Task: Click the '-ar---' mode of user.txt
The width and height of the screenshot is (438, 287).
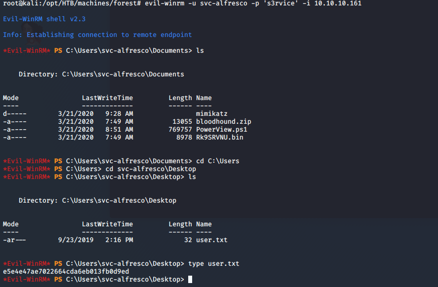Action: coord(15,240)
